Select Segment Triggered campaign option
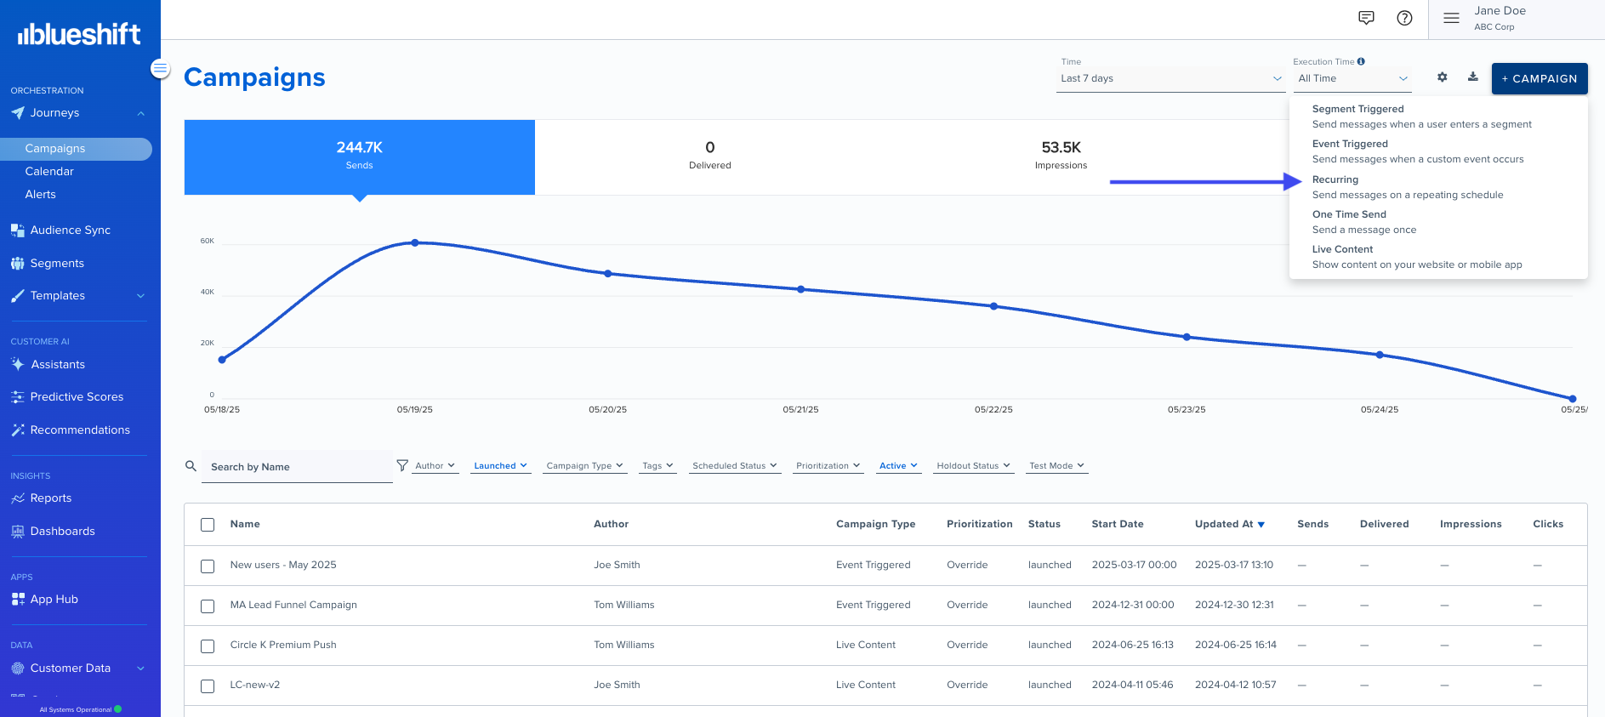The width and height of the screenshot is (1605, 717). click(x=1438, y=117)
